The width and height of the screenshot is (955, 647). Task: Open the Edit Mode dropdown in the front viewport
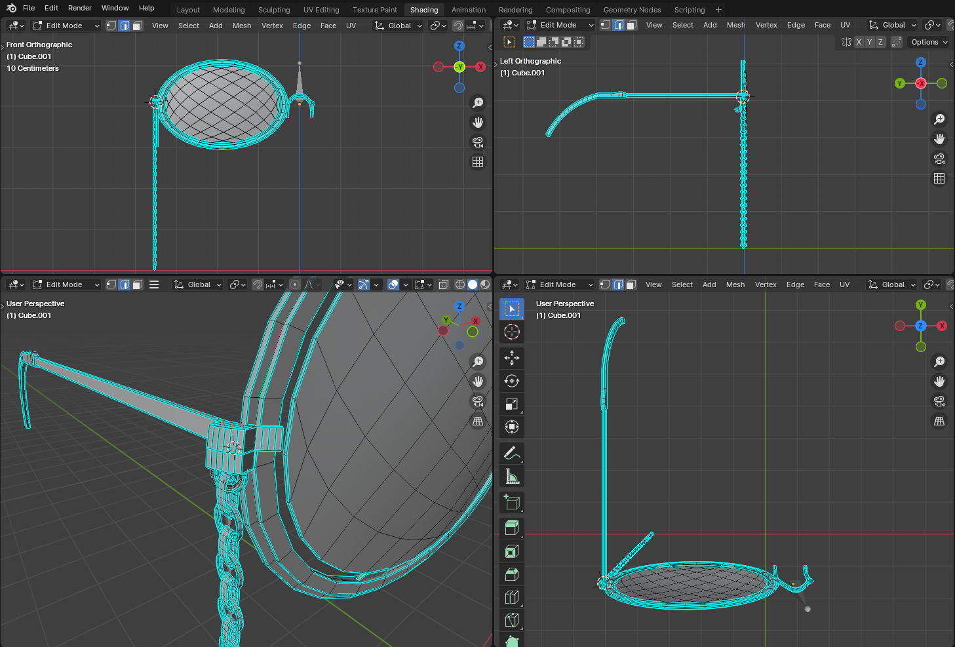tap(66, 26)
